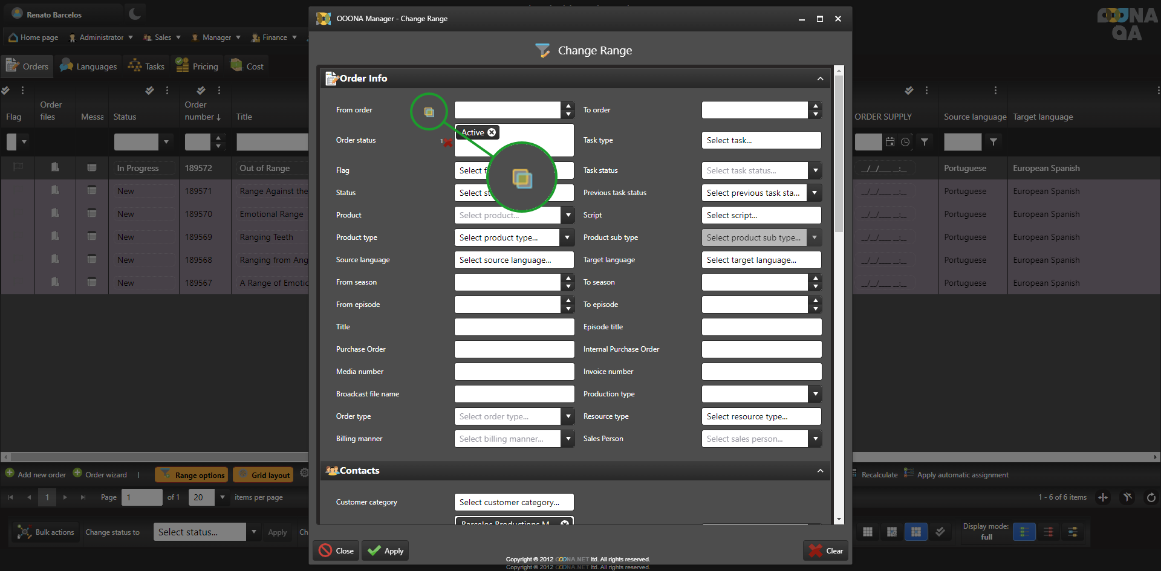This screenshot has height=571, width=1161.
Task: Refresh the orders grid with reload icon
Action: tap(1151, 497)
